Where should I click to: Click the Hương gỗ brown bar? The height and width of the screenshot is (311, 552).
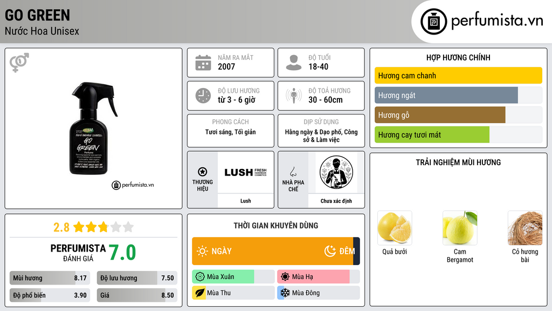coord(440,115)
